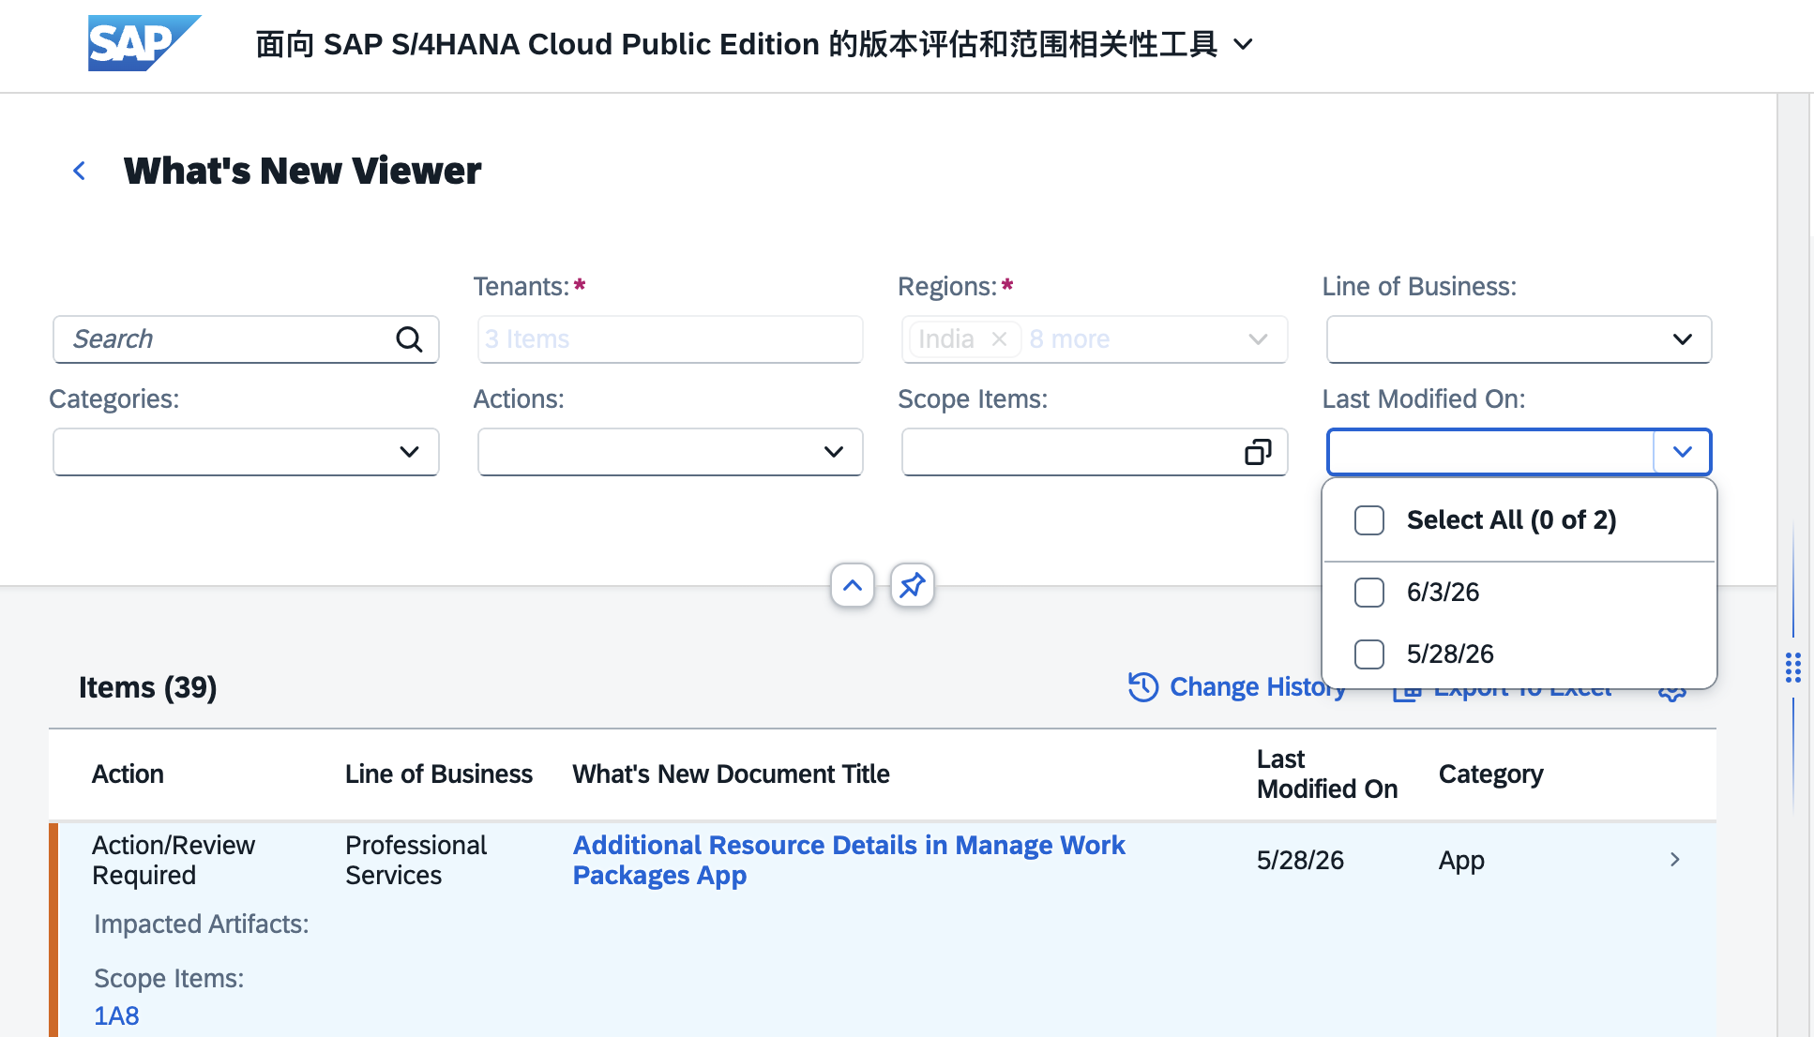Go back using the arrow beside What's New Viewer
Image resolution: width=1814 pixels, height=1037 pixels.
80,171
